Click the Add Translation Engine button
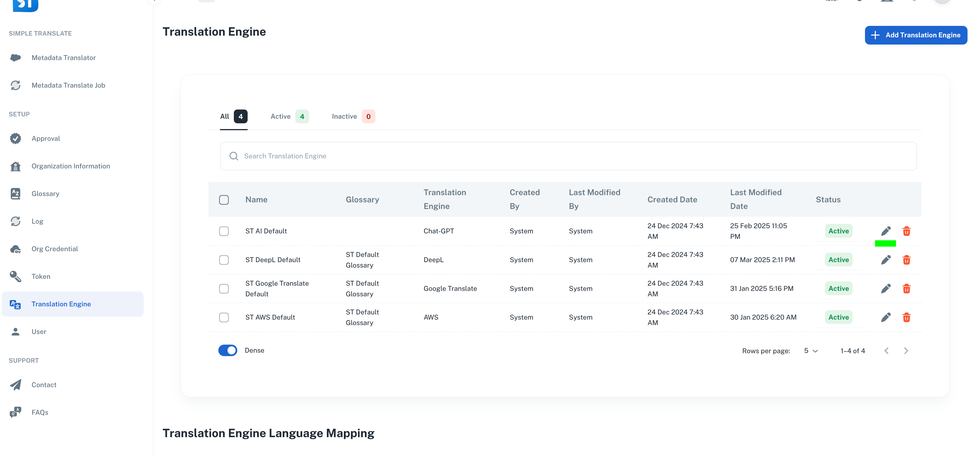The image size is (975, 457). [x=916, y=35]
